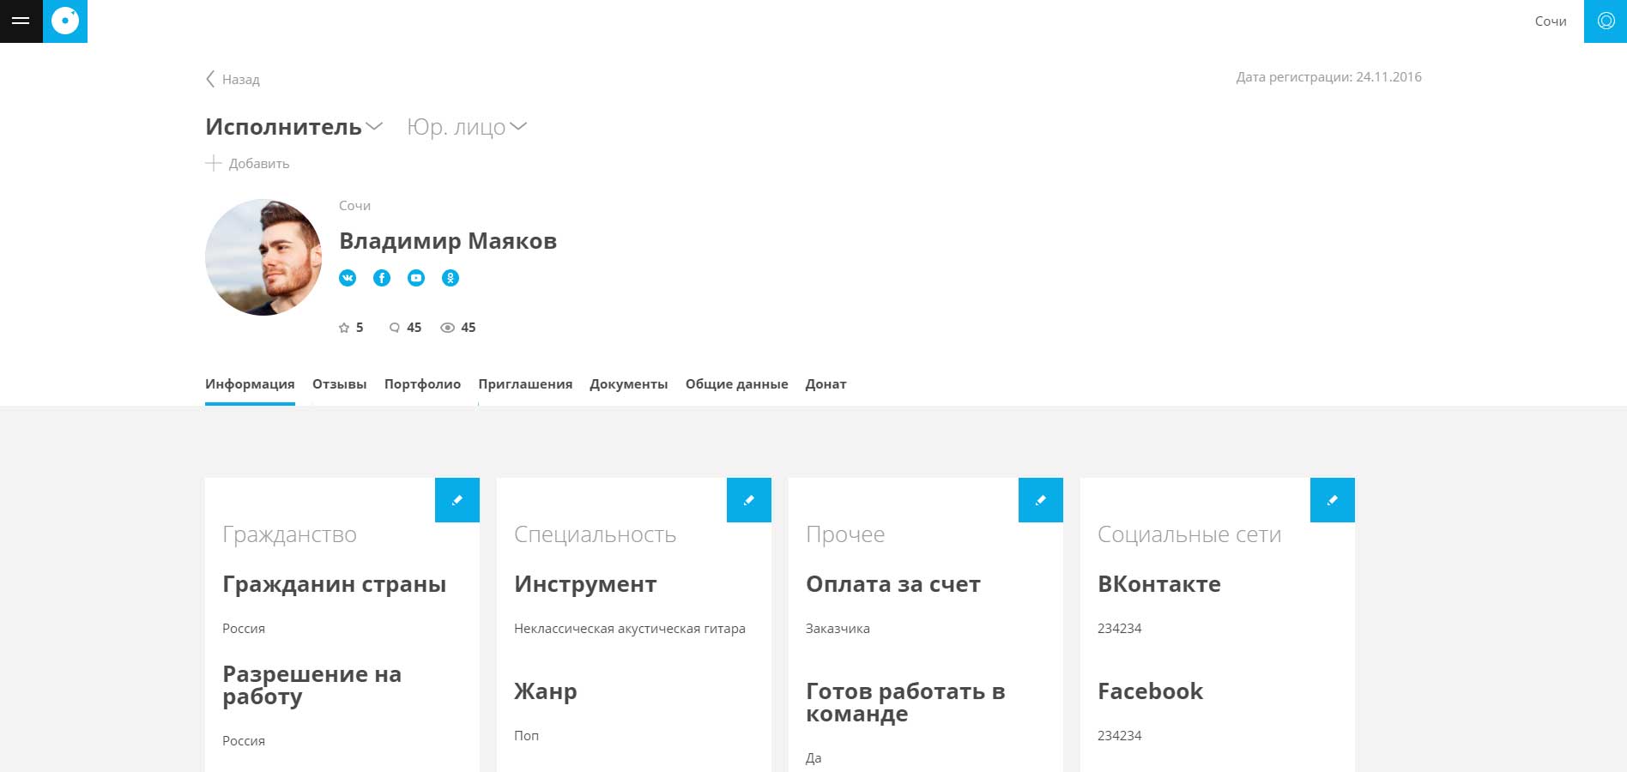Edit the Специальность card
This screenshot has height=772, width=1627.
(x=749, y=500)
